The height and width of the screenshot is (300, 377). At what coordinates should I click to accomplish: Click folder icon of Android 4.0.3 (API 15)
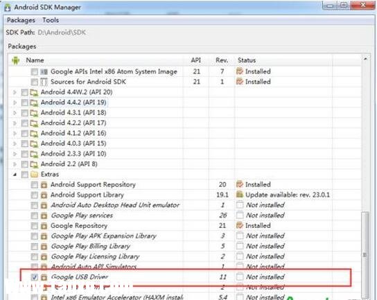tap(34, 144)
